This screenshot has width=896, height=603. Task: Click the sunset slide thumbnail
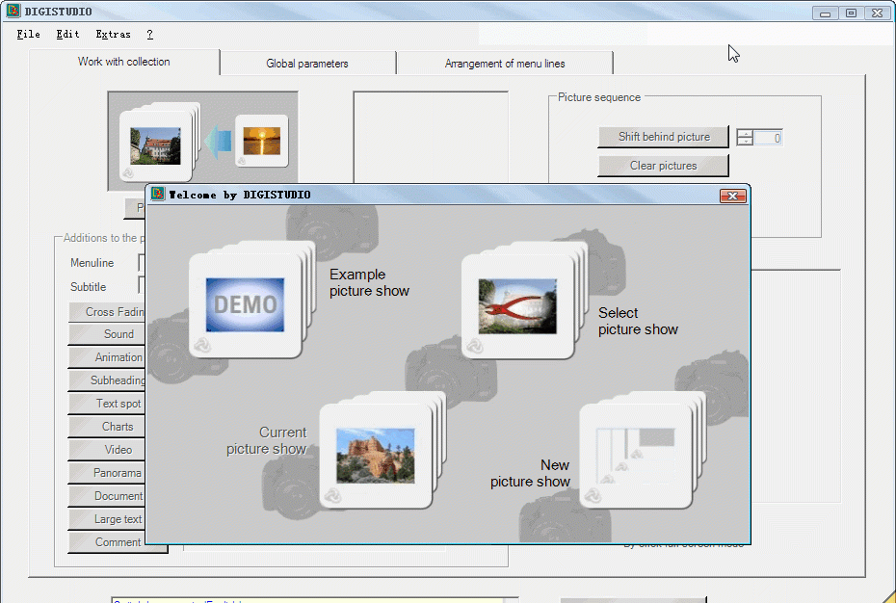[262, 141]
